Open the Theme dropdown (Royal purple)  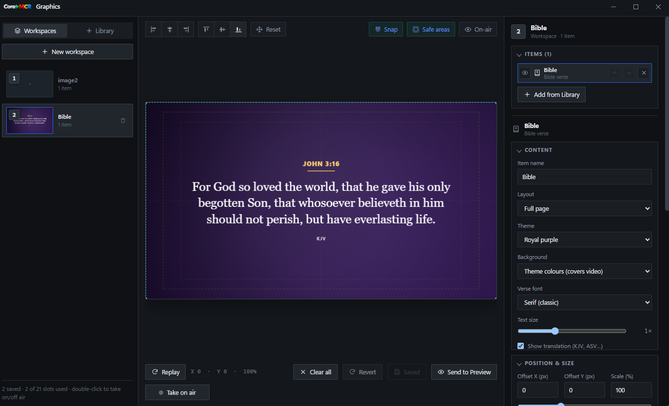point(585,240)
